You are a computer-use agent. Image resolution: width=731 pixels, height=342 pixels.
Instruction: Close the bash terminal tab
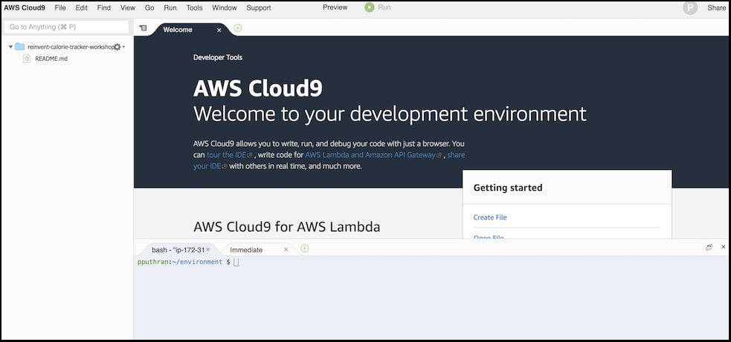(x=208, y=250)
